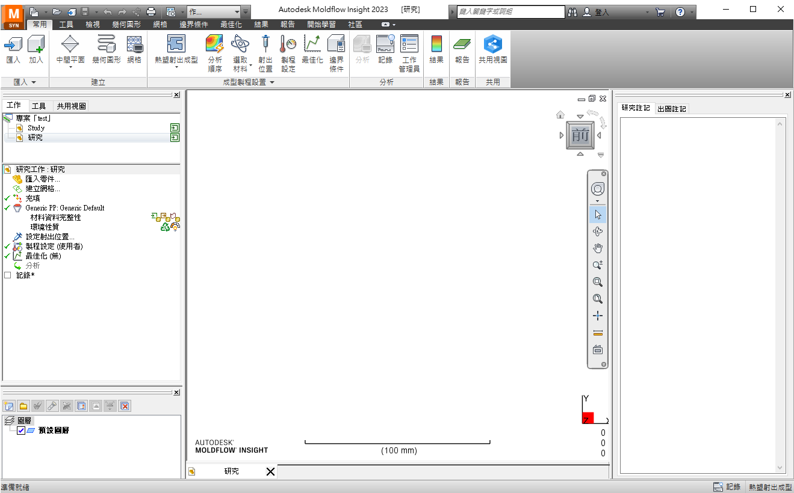Expand the navigation wheel dropdown arrow
The width and height of the screenshot is (794, 493).
pyautogui.click(x=598, y=201)
